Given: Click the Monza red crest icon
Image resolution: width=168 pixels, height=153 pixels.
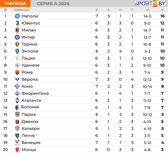Looking at the screenshot, I should pyautogui.click(x=17, y=150).
